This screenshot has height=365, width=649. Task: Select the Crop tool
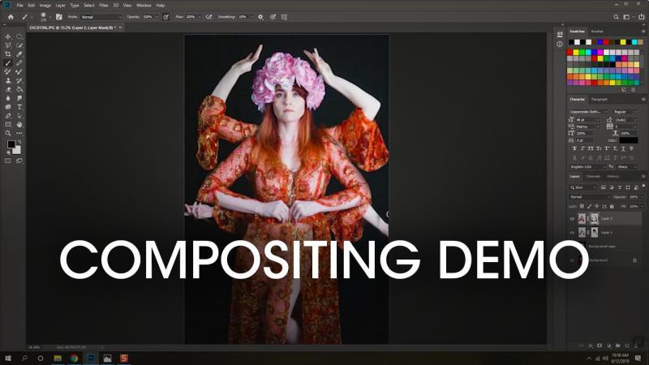(8, 54)
